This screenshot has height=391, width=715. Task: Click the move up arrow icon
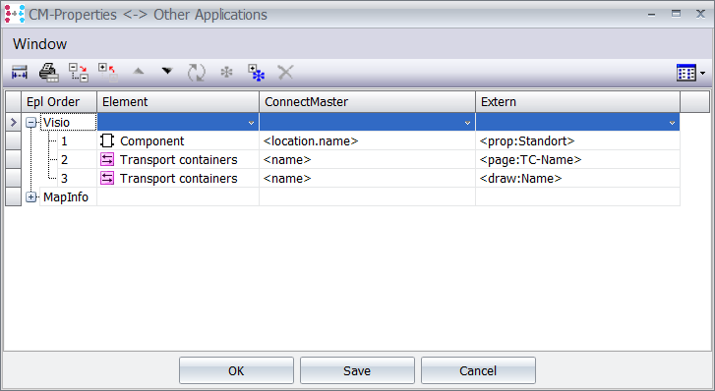(x=138, y=71)
